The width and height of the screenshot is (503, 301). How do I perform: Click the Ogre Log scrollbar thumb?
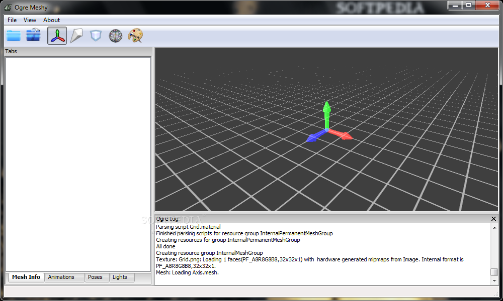[x=494, y=272]
